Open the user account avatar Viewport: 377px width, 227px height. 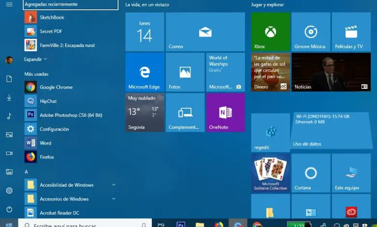tap(9, 60)
